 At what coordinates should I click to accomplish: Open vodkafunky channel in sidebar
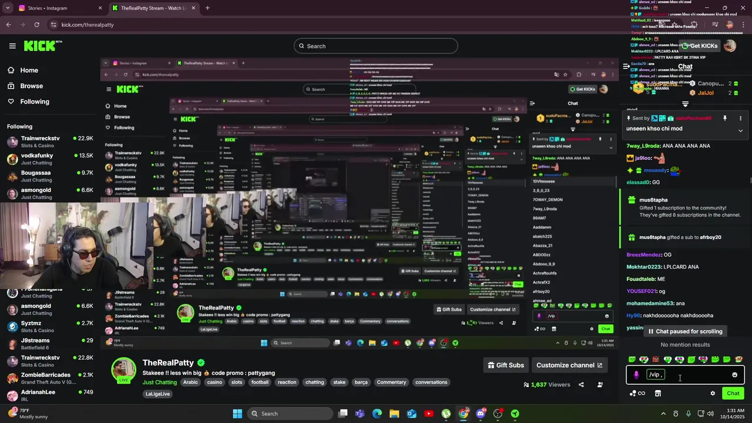(50, 159)
